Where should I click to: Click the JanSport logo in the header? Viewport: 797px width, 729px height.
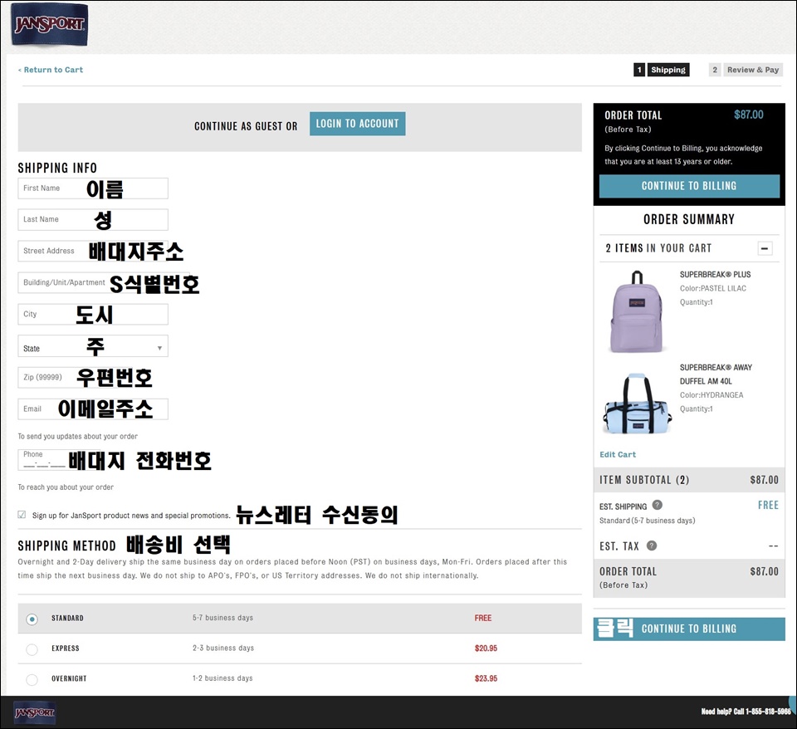coord(49,24)
